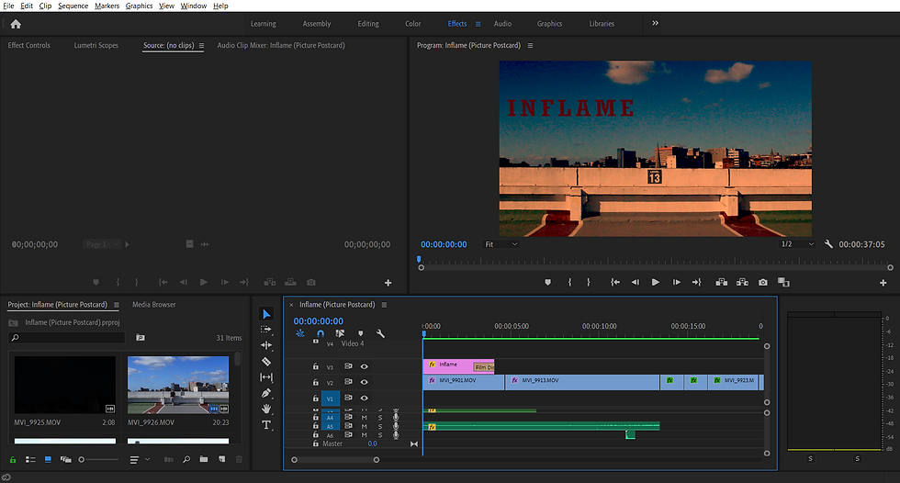The image size is (900, 483).
Task: Select the Pen tool
Action: point(266,393)
